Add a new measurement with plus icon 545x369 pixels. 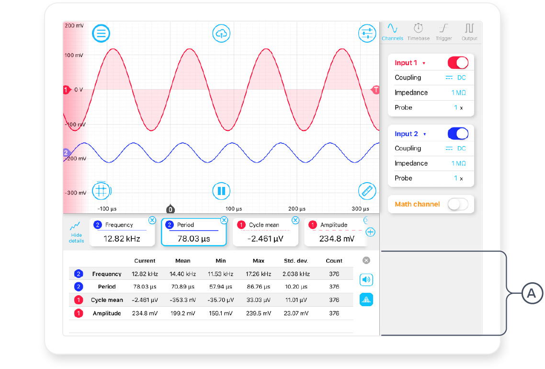point(370,232)
